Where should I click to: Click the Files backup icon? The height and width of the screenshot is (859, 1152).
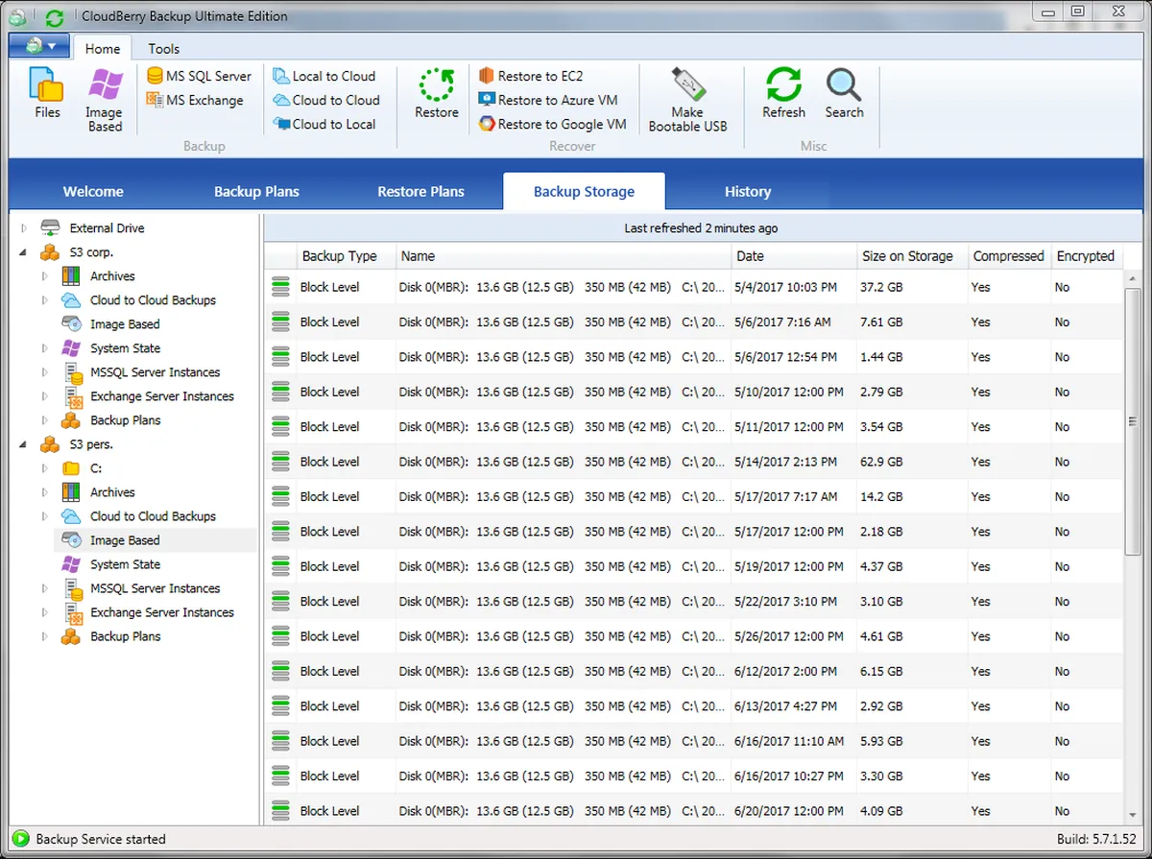pos(47,95)
